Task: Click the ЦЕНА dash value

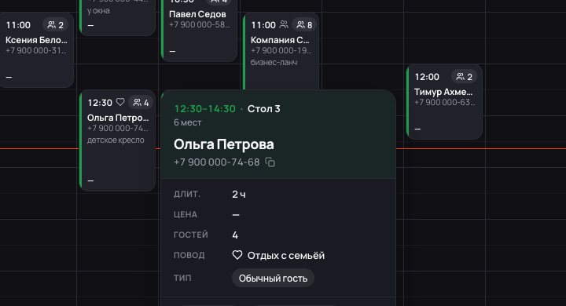Action: pyautogui.click(x=236, y=215)
